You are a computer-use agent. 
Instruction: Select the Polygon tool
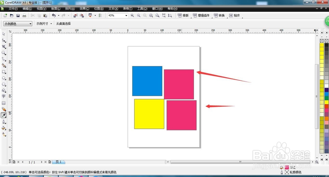coord(4,84)
